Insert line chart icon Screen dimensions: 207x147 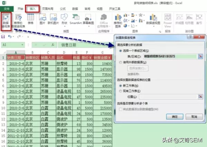[126, 20]
